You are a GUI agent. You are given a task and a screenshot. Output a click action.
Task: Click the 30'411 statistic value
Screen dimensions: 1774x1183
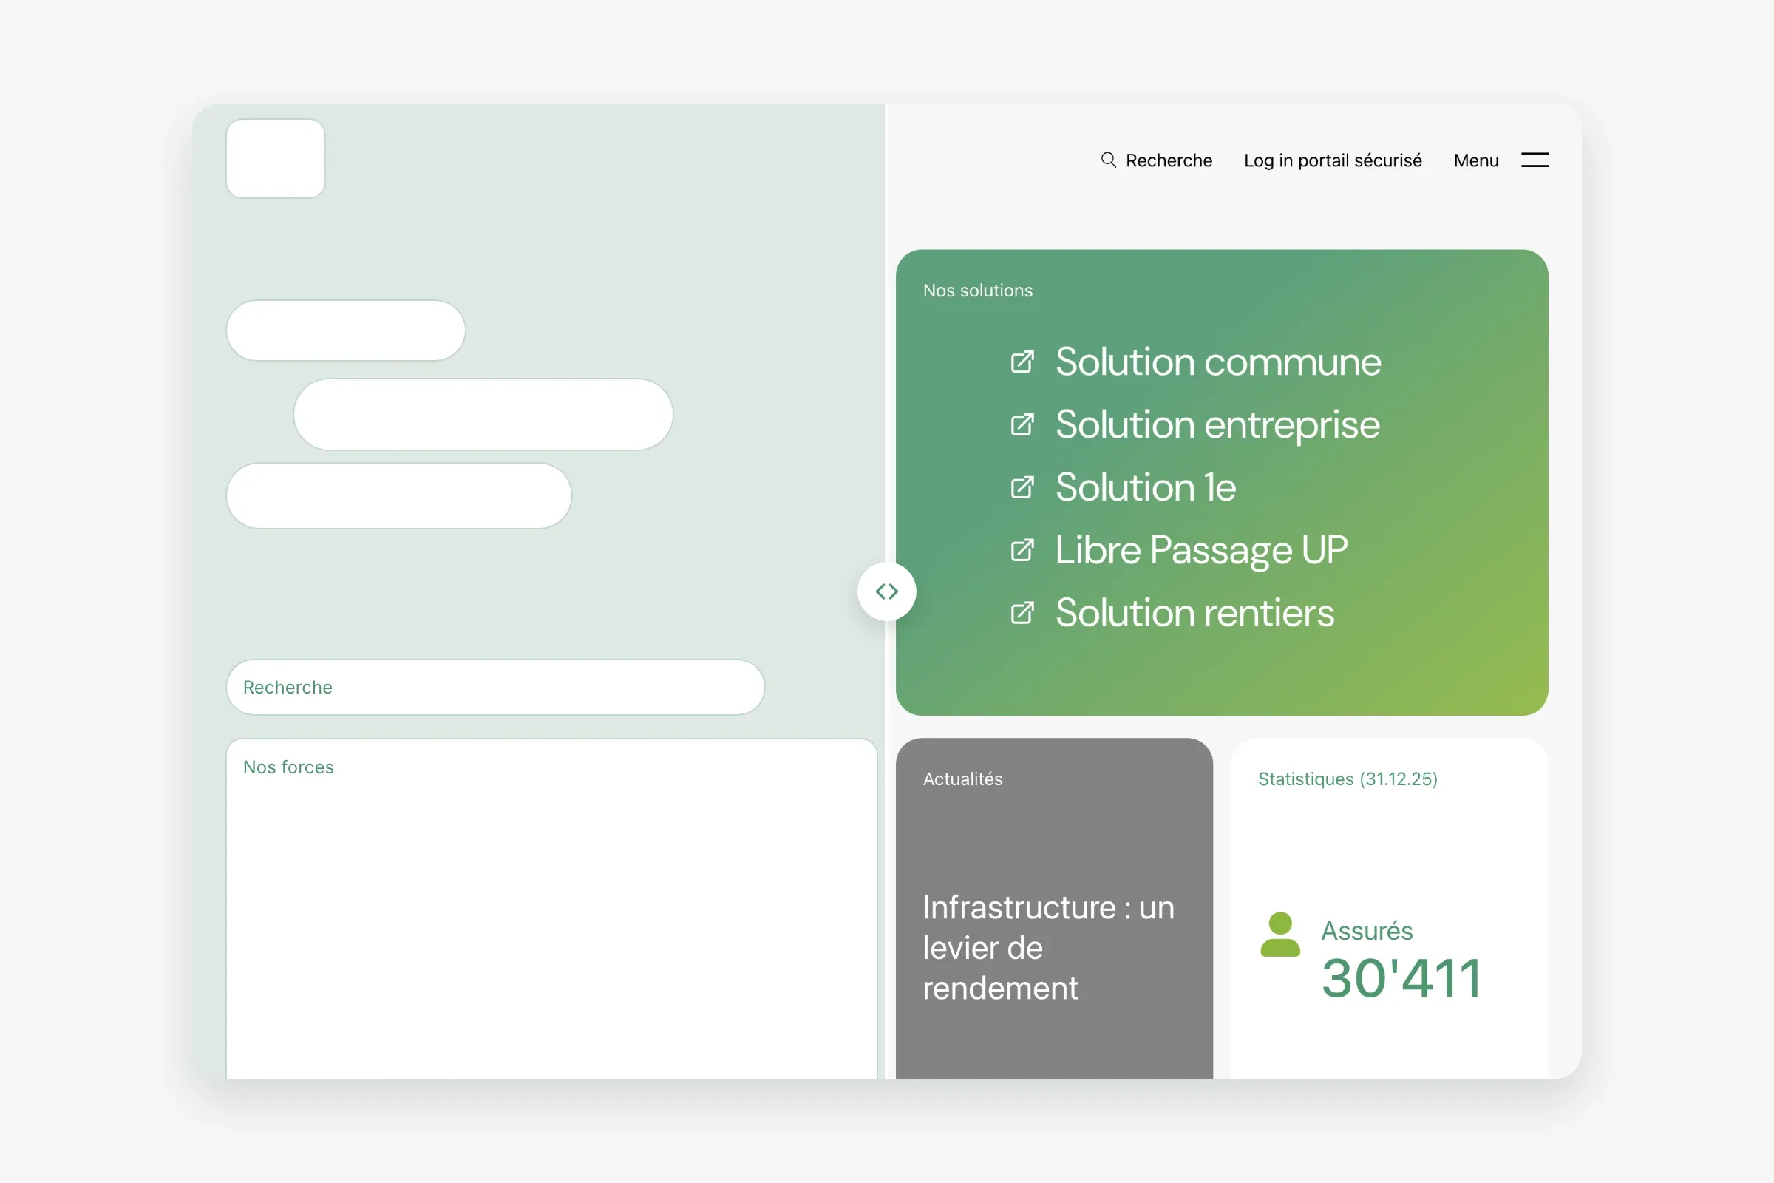tap(1402, 978)
